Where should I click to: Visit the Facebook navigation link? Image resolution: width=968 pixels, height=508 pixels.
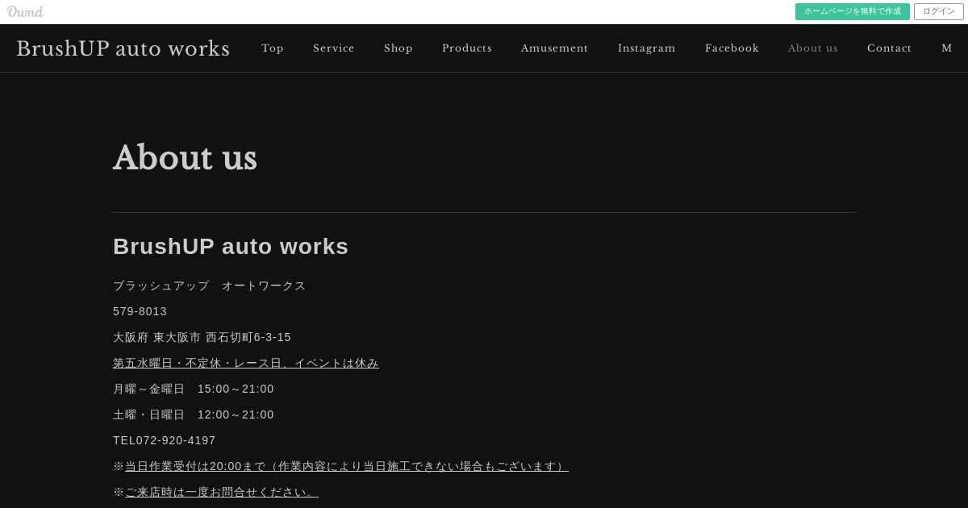pos(732,48)
